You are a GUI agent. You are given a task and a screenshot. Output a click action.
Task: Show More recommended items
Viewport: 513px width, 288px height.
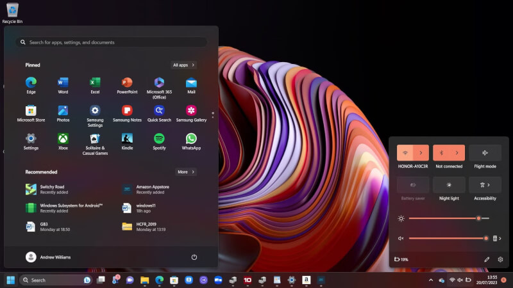coord(186,172)
